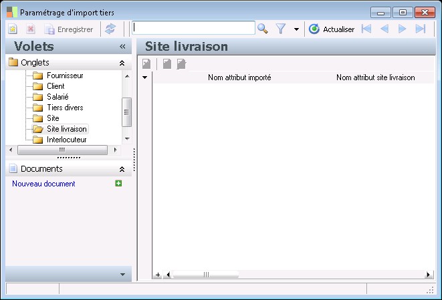This screenshot has height=300, width=442.
Task: Click the tree vertical scrollbar thumb
Action: coord(126,112)
